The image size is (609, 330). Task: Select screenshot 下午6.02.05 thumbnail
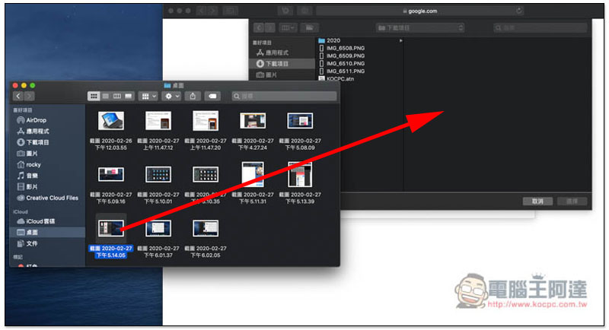point(206,228)
